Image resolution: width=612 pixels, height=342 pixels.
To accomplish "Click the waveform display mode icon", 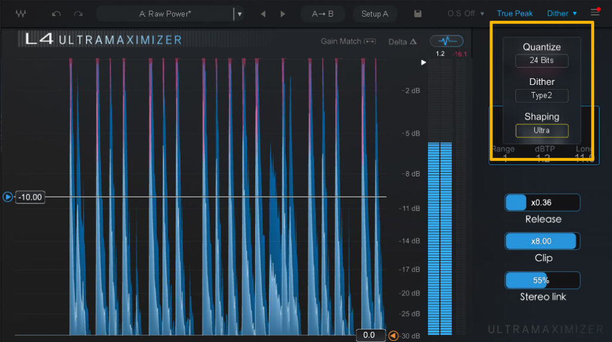I will tap(446, 41).
